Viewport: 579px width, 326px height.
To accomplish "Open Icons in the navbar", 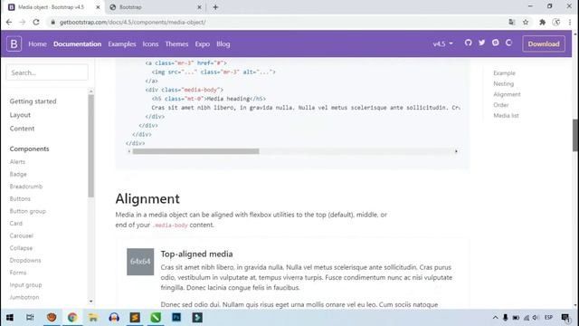I will [x=150, y=43].
